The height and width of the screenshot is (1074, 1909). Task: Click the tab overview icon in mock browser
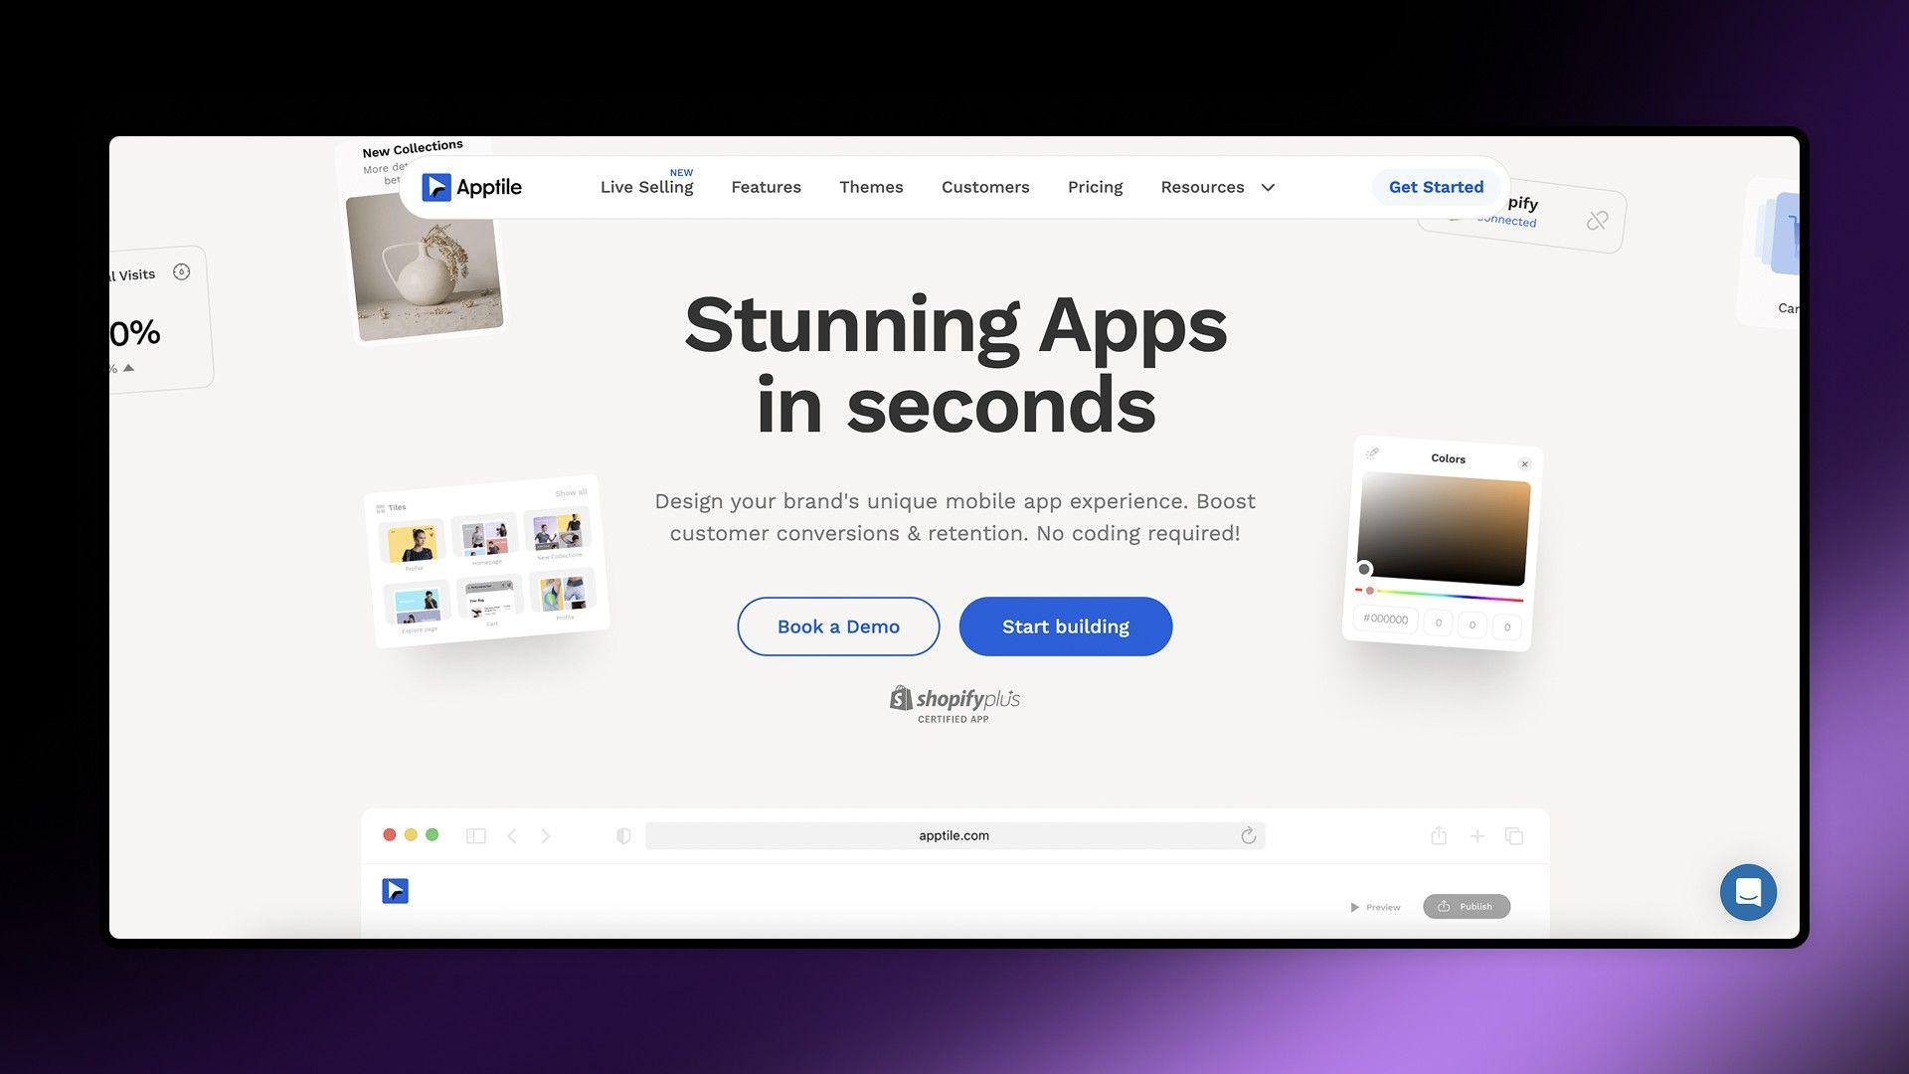tap(1514, 836)
